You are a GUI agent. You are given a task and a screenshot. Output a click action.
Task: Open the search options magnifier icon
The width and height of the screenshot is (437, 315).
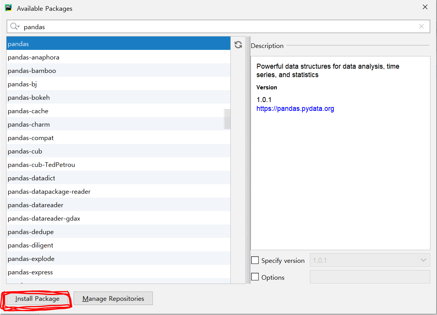click(x=15, y=26)
